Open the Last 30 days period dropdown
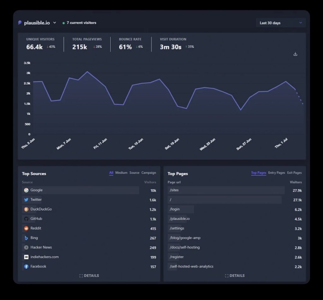The width and height of the screenshot is (323, 300). point(281,23)
